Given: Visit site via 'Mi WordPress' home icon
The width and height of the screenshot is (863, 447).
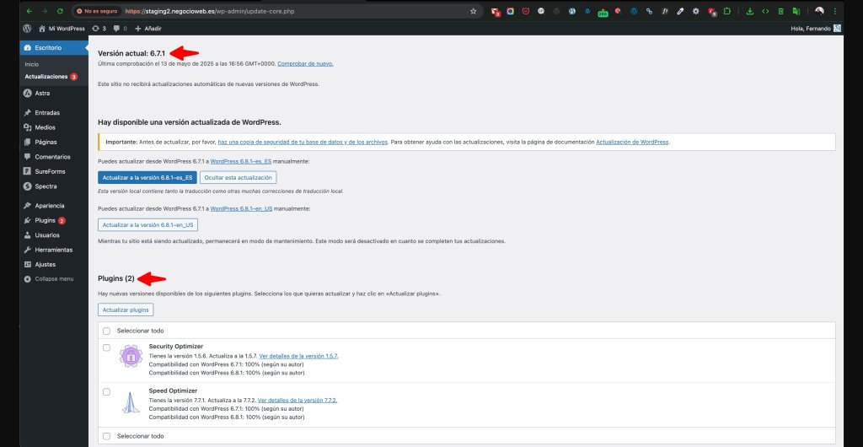Looking at the screenshot, I should [x=61, y=28].
